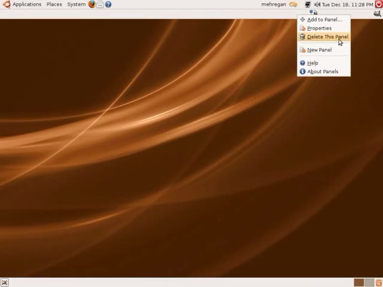Click the red power/quit button
383x287 pixels.
(379, 4)
